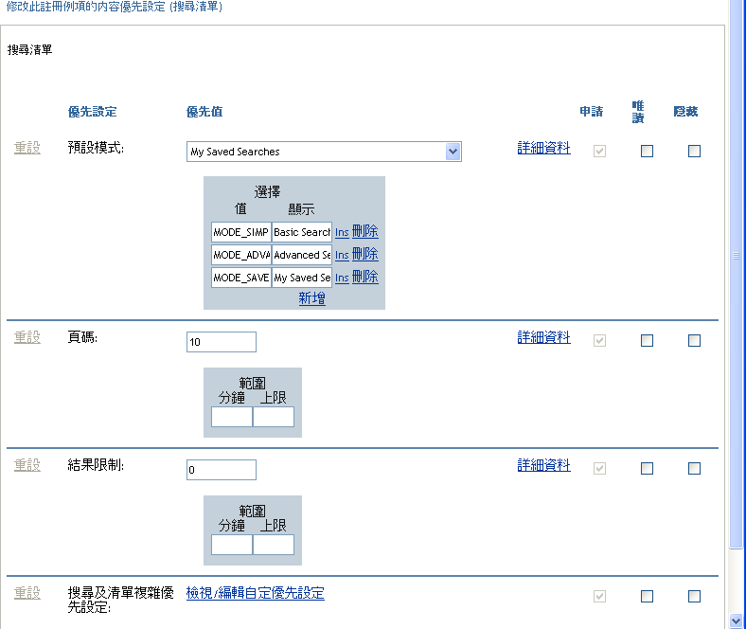This screenshot has height=629, width=746.
Task: Click 結果限制 value field containing 0
Action: [x=222, y=470]
